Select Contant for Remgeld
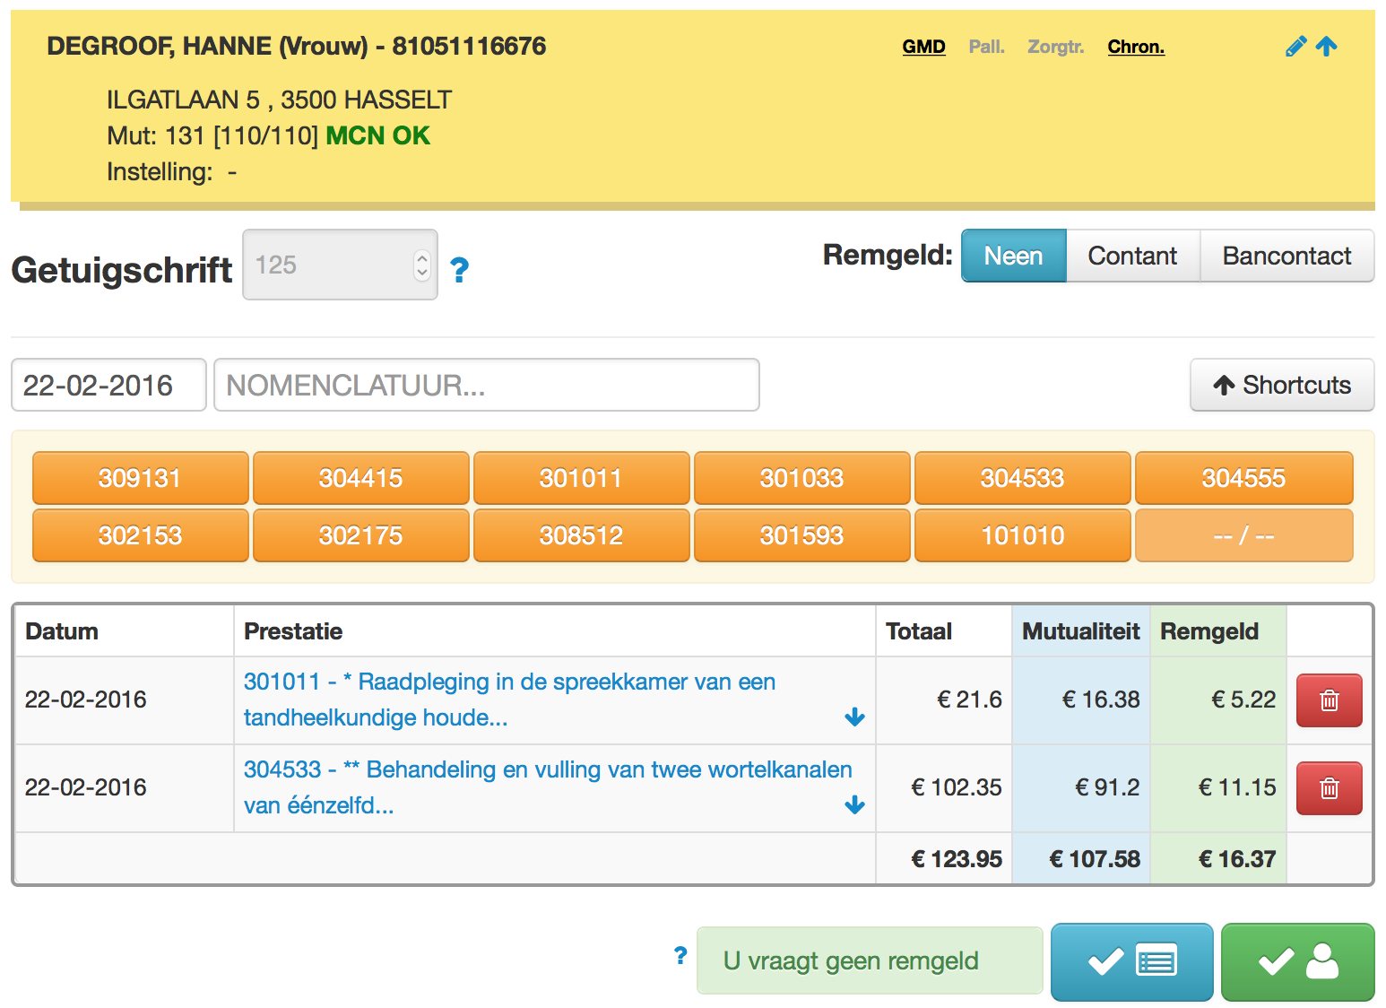The height and width of the screenshot is (1008, 1386). point(1133,256)
